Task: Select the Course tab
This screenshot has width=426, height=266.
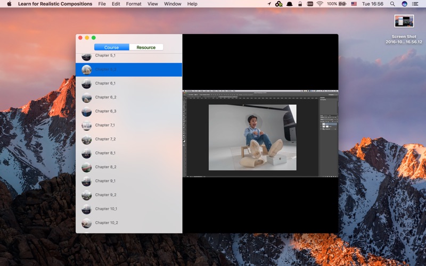Action: [112, 47]
